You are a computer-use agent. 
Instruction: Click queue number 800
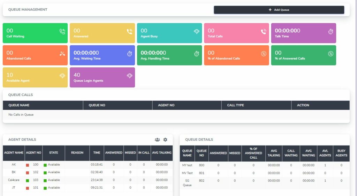(x=202, y=165)
